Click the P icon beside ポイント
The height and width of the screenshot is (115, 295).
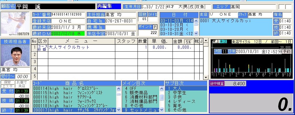[155, 27]
